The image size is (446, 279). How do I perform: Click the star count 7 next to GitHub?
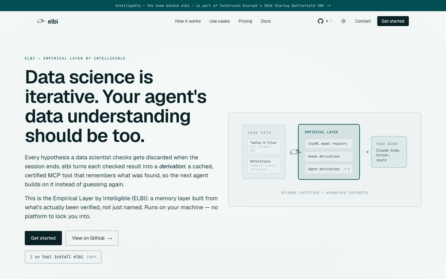point(329,21)
